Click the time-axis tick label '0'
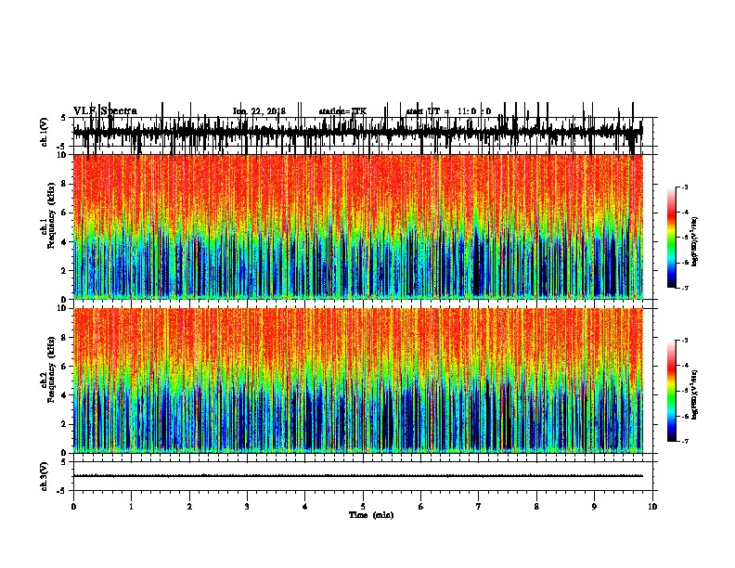735x568 pixels. (73, 507)
